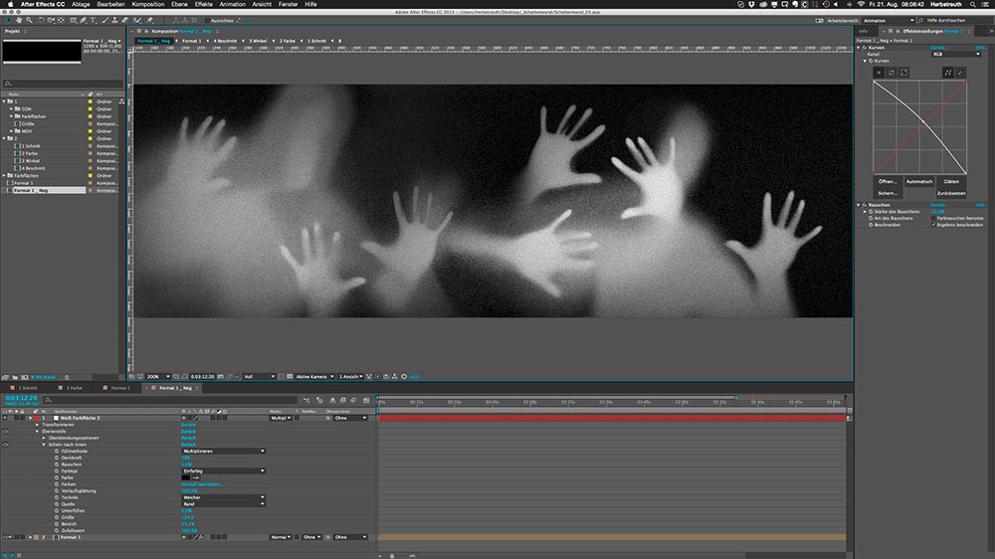Screen dimensions: 995x559
Task: Select the Roto Brush tool
Action: (137, 20)
